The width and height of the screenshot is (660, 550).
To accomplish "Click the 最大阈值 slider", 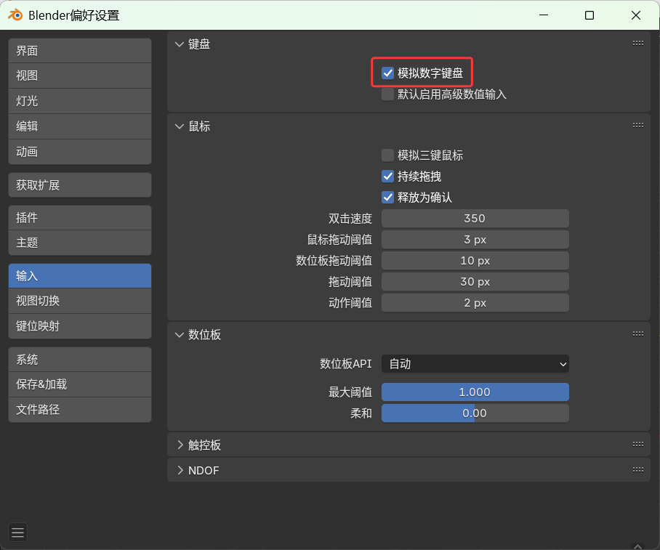I will pos(475,392).
